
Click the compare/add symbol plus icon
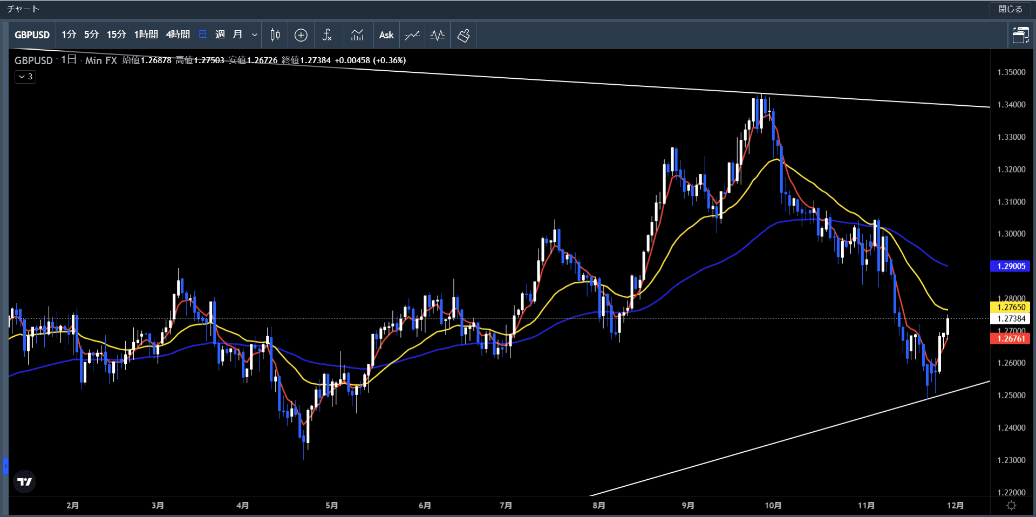click(x=301, y=35)
